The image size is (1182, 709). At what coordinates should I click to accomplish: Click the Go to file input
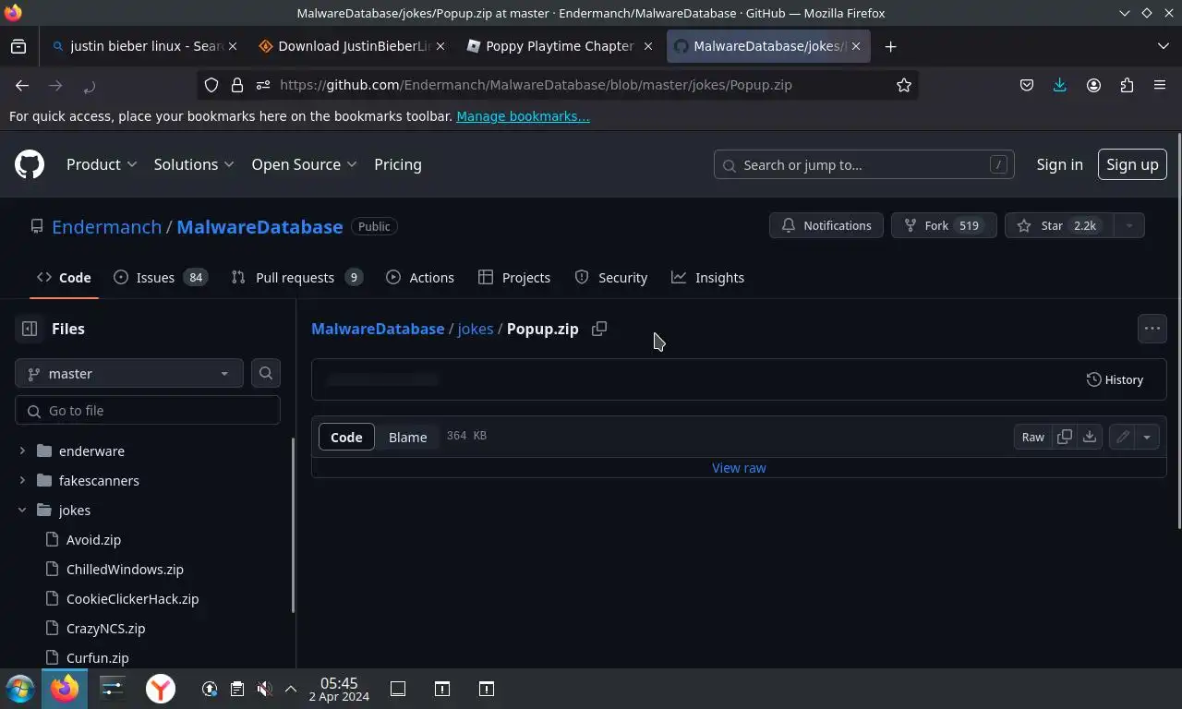click(x=148, y=410)
